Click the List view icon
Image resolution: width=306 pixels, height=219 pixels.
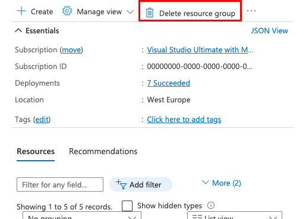tap(197, 217)
